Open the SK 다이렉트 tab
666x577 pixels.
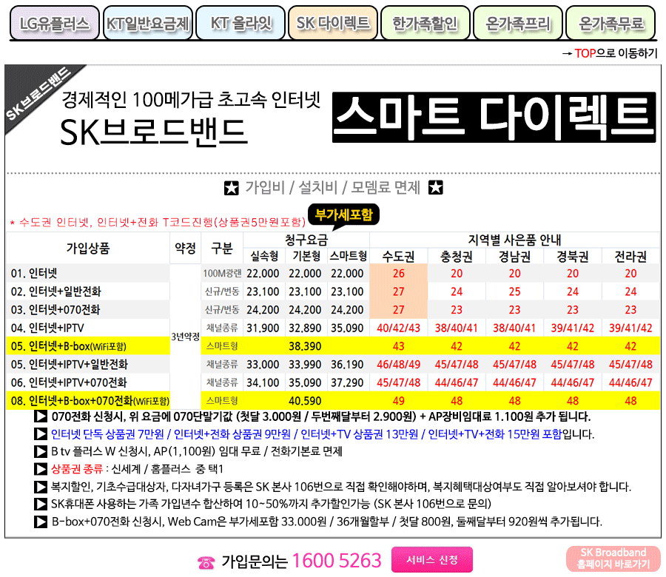coord(332,24)
